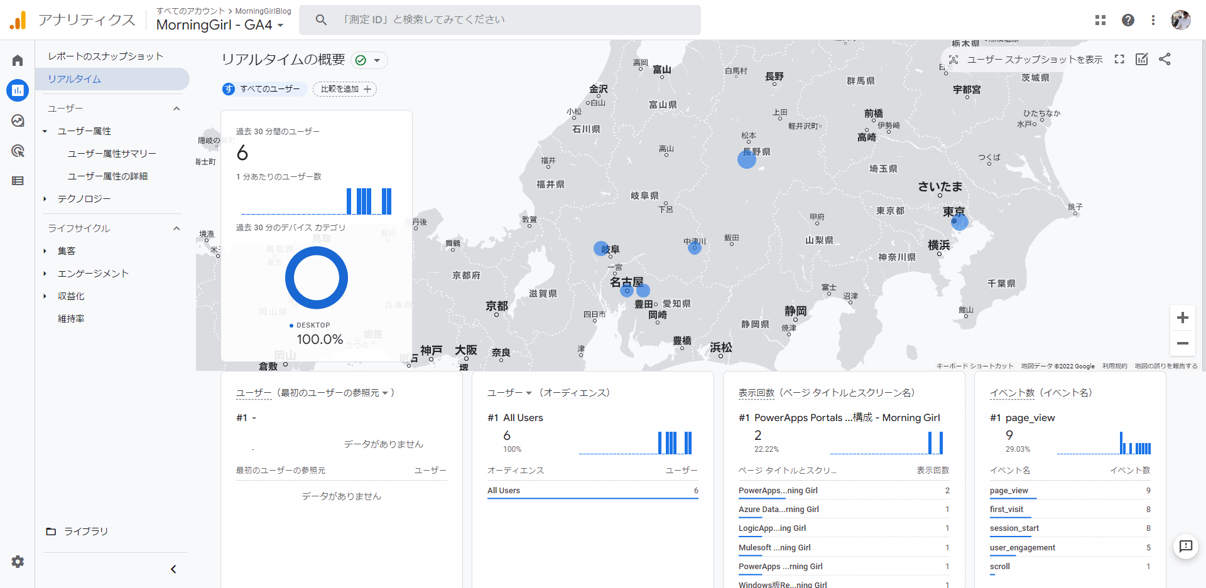
Task: Open the help question mark icon
Action: tap(1128, 20)
